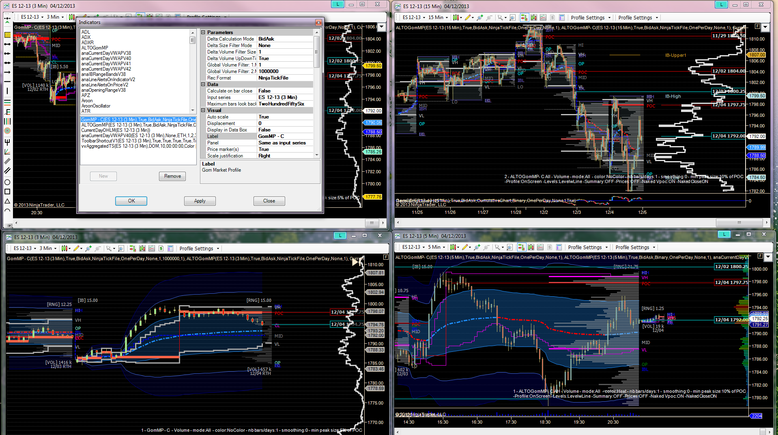The image size is (778, 435).
Task: Open first Profile Settings menu in 15 Min chart
Action: [591, 17]
